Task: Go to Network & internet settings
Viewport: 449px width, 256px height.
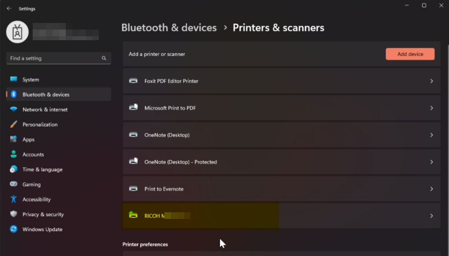Action: [x=45, y=109]
